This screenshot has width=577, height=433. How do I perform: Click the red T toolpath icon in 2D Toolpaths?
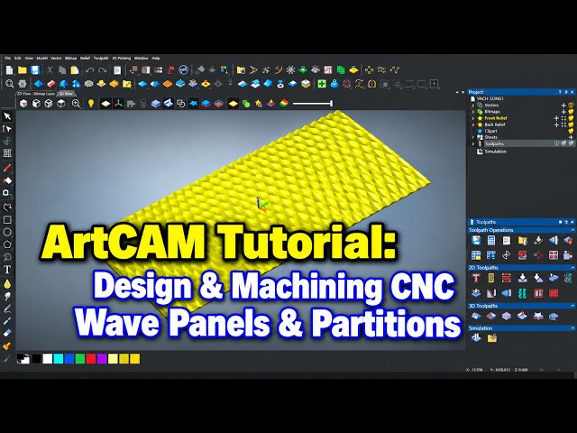pyautogui.click(x=476, y=278)
